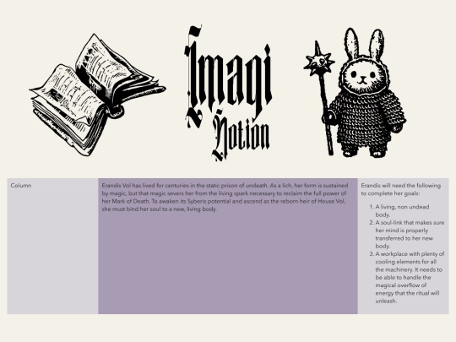Click the Imagi Notion gothic logo
456x342 pixels.
(x=228, y=93)
